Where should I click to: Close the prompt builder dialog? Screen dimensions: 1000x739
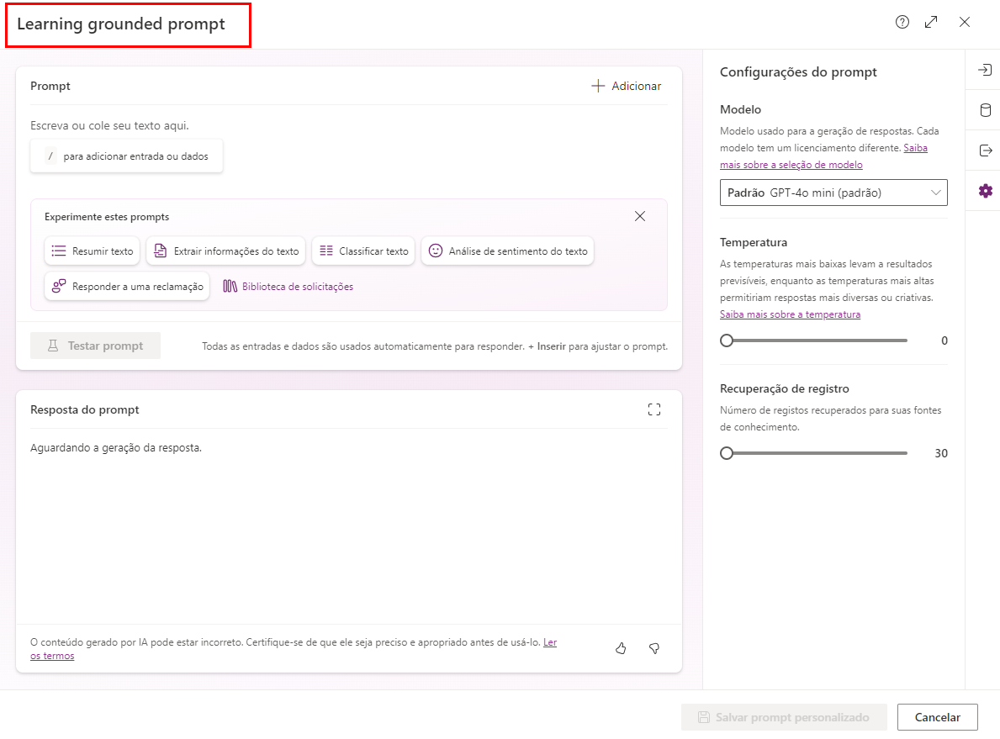965,23
